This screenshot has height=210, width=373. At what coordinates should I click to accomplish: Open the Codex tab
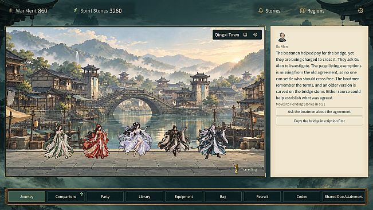pyautogui.click(x=301, y=197)
